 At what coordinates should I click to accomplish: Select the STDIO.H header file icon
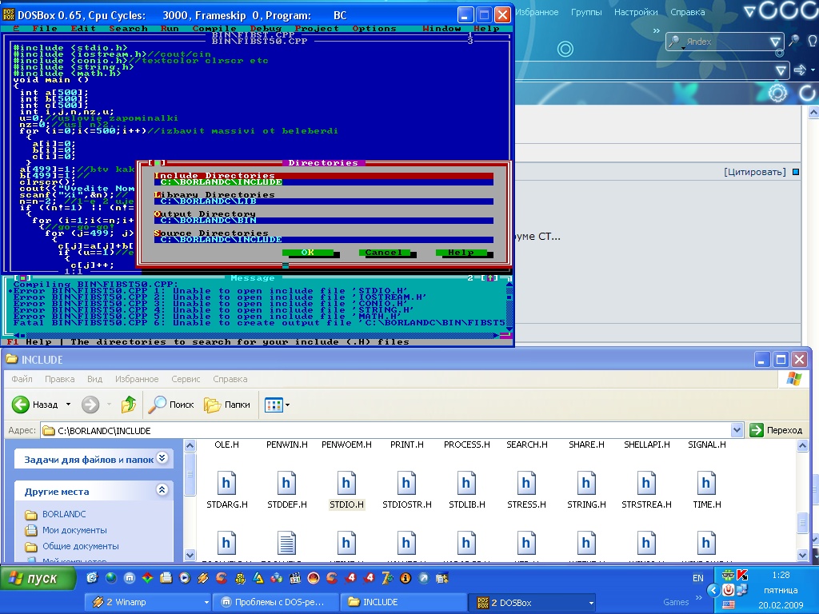tap(346, 484)
